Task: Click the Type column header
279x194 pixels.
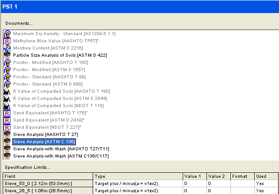Action: 138,176
